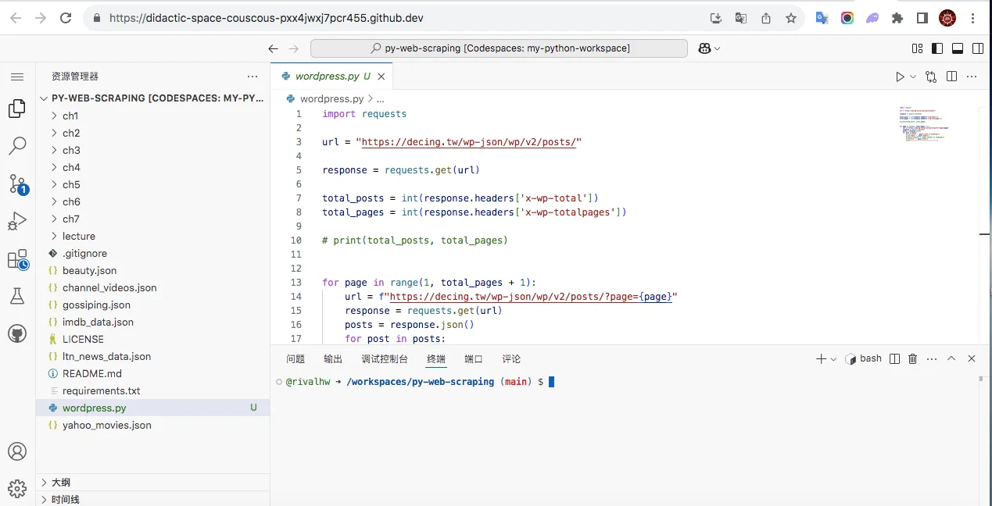The image size is (992, 506).
Task: Run the Python file with play button
Action: tap(900, 77)
